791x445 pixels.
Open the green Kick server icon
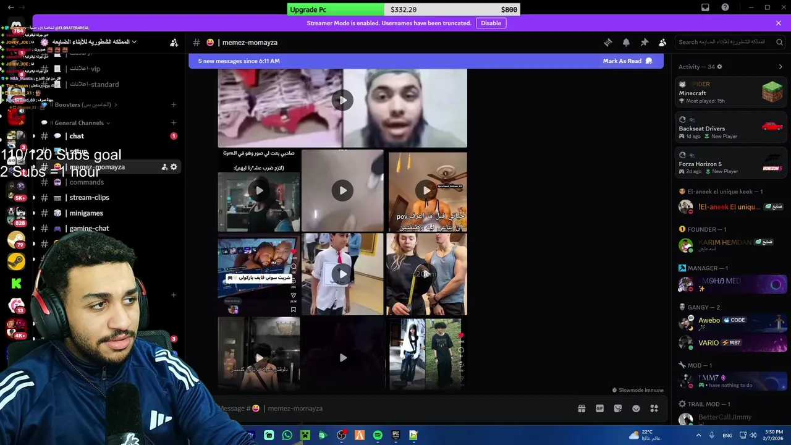click(x=16, y=283)
